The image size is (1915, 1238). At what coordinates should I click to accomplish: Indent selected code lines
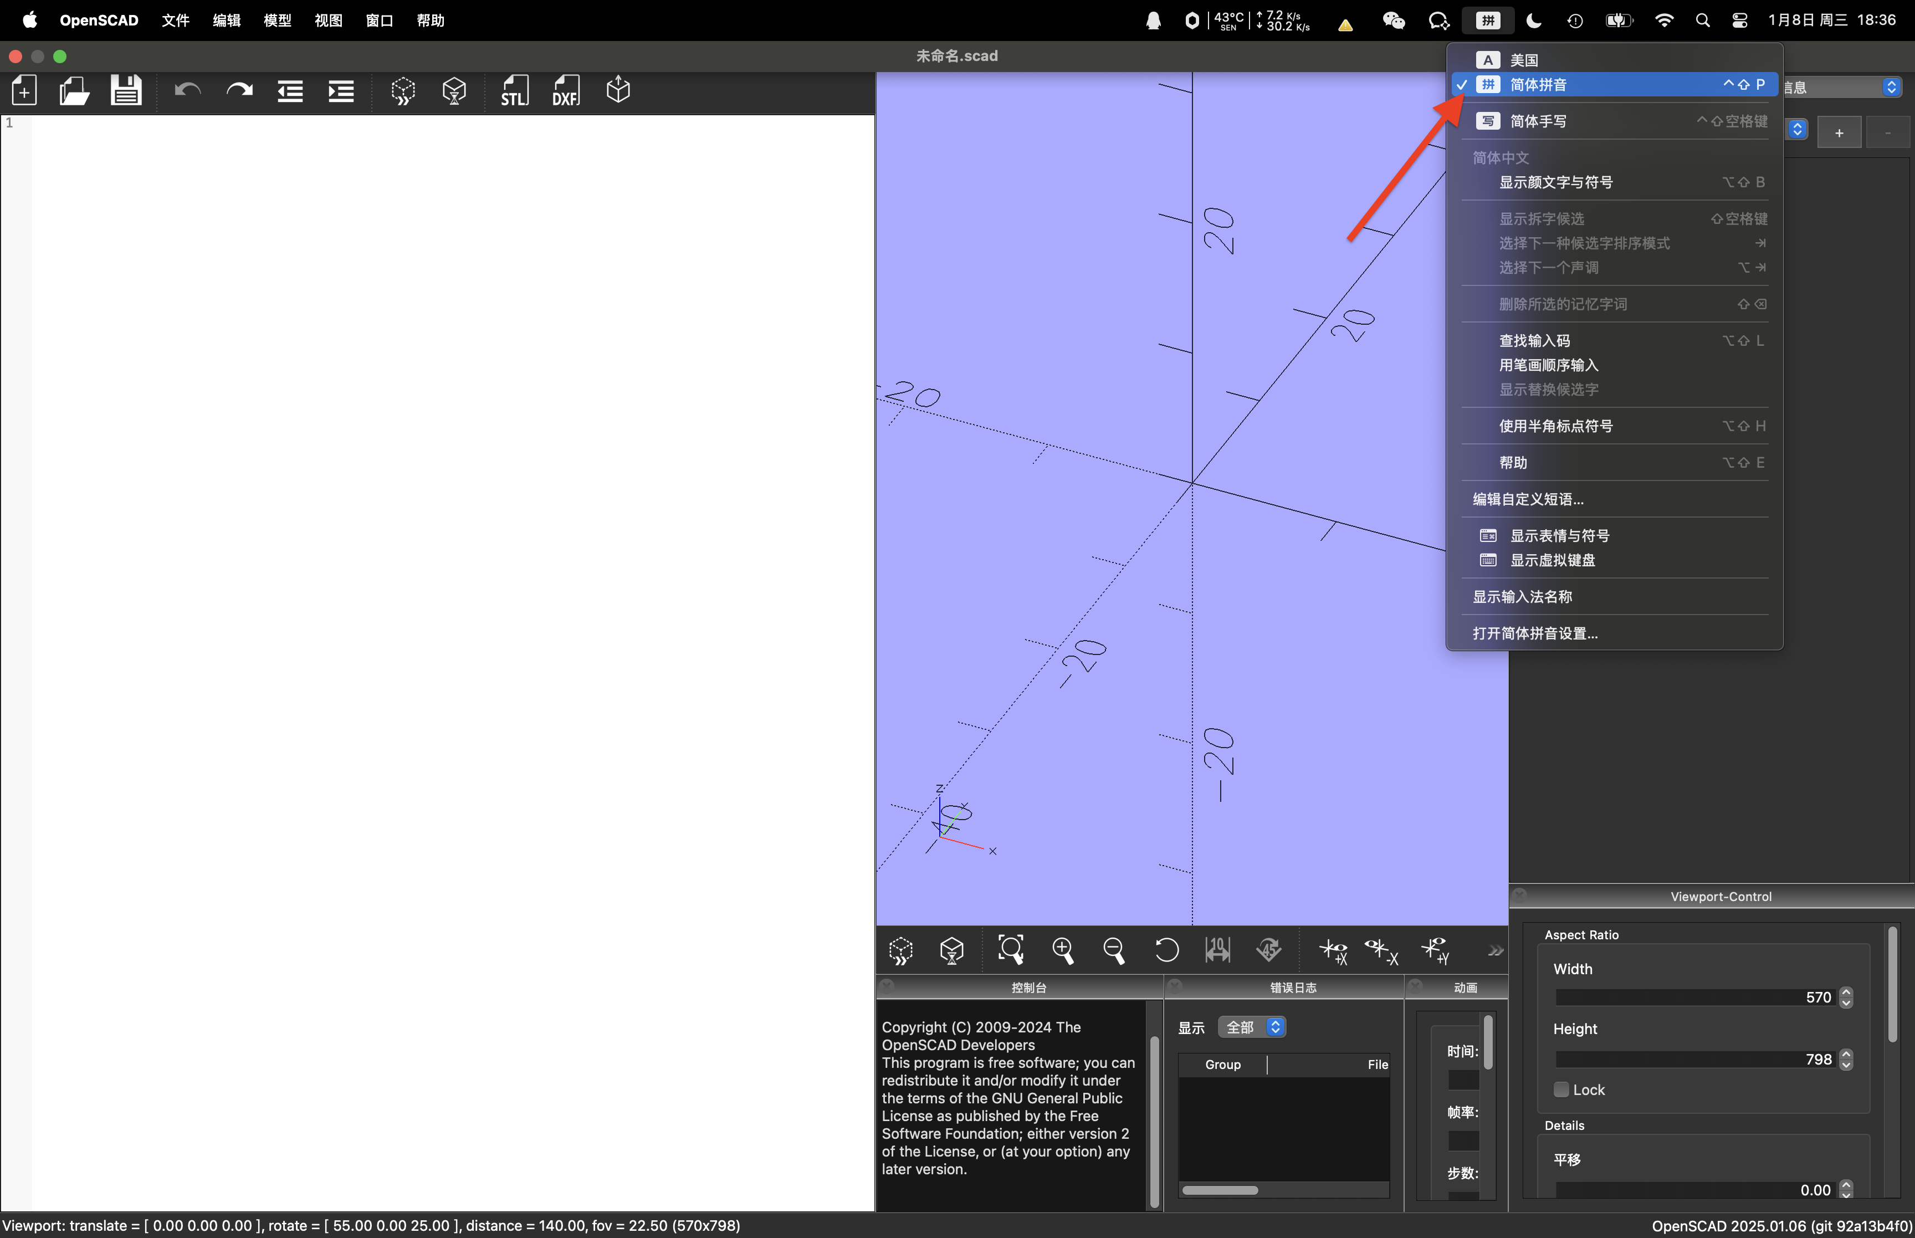[x=341, y=91]
